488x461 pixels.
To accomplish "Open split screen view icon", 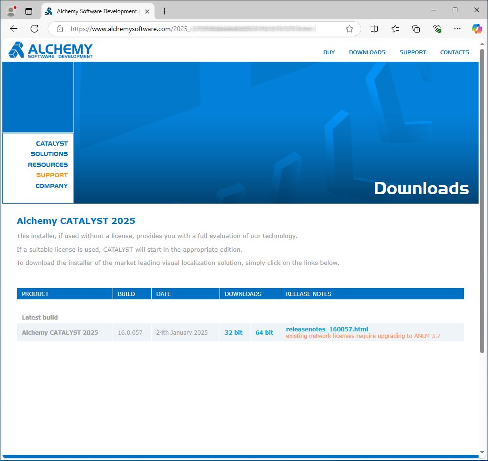I will 374,29.
